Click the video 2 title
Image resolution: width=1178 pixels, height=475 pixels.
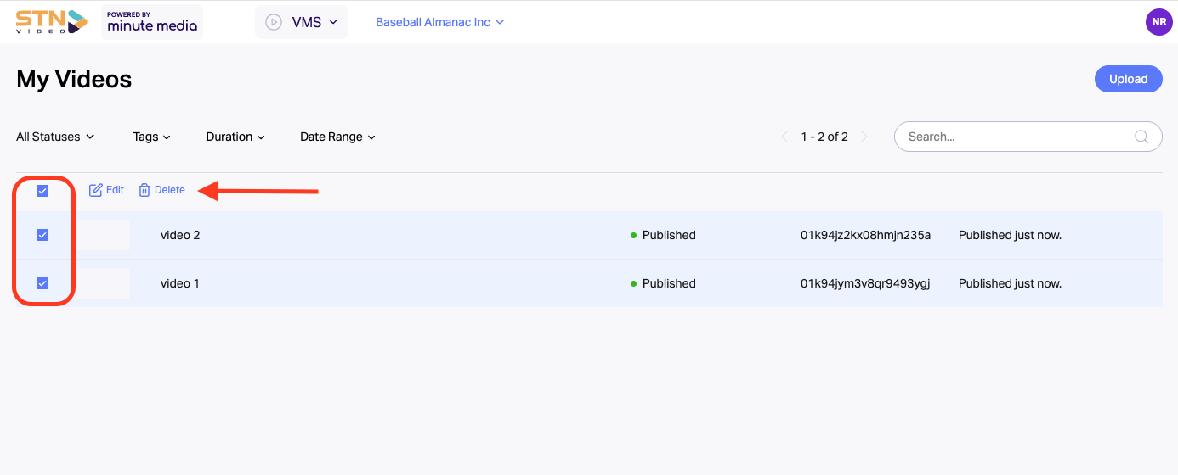click(180, 235)
